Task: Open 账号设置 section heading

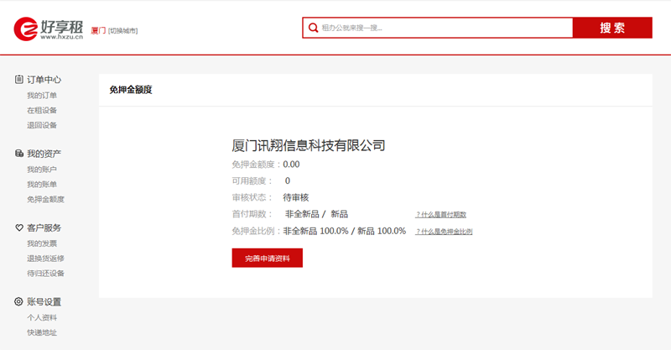Action: pyautogui.click(x=44, y=302)
